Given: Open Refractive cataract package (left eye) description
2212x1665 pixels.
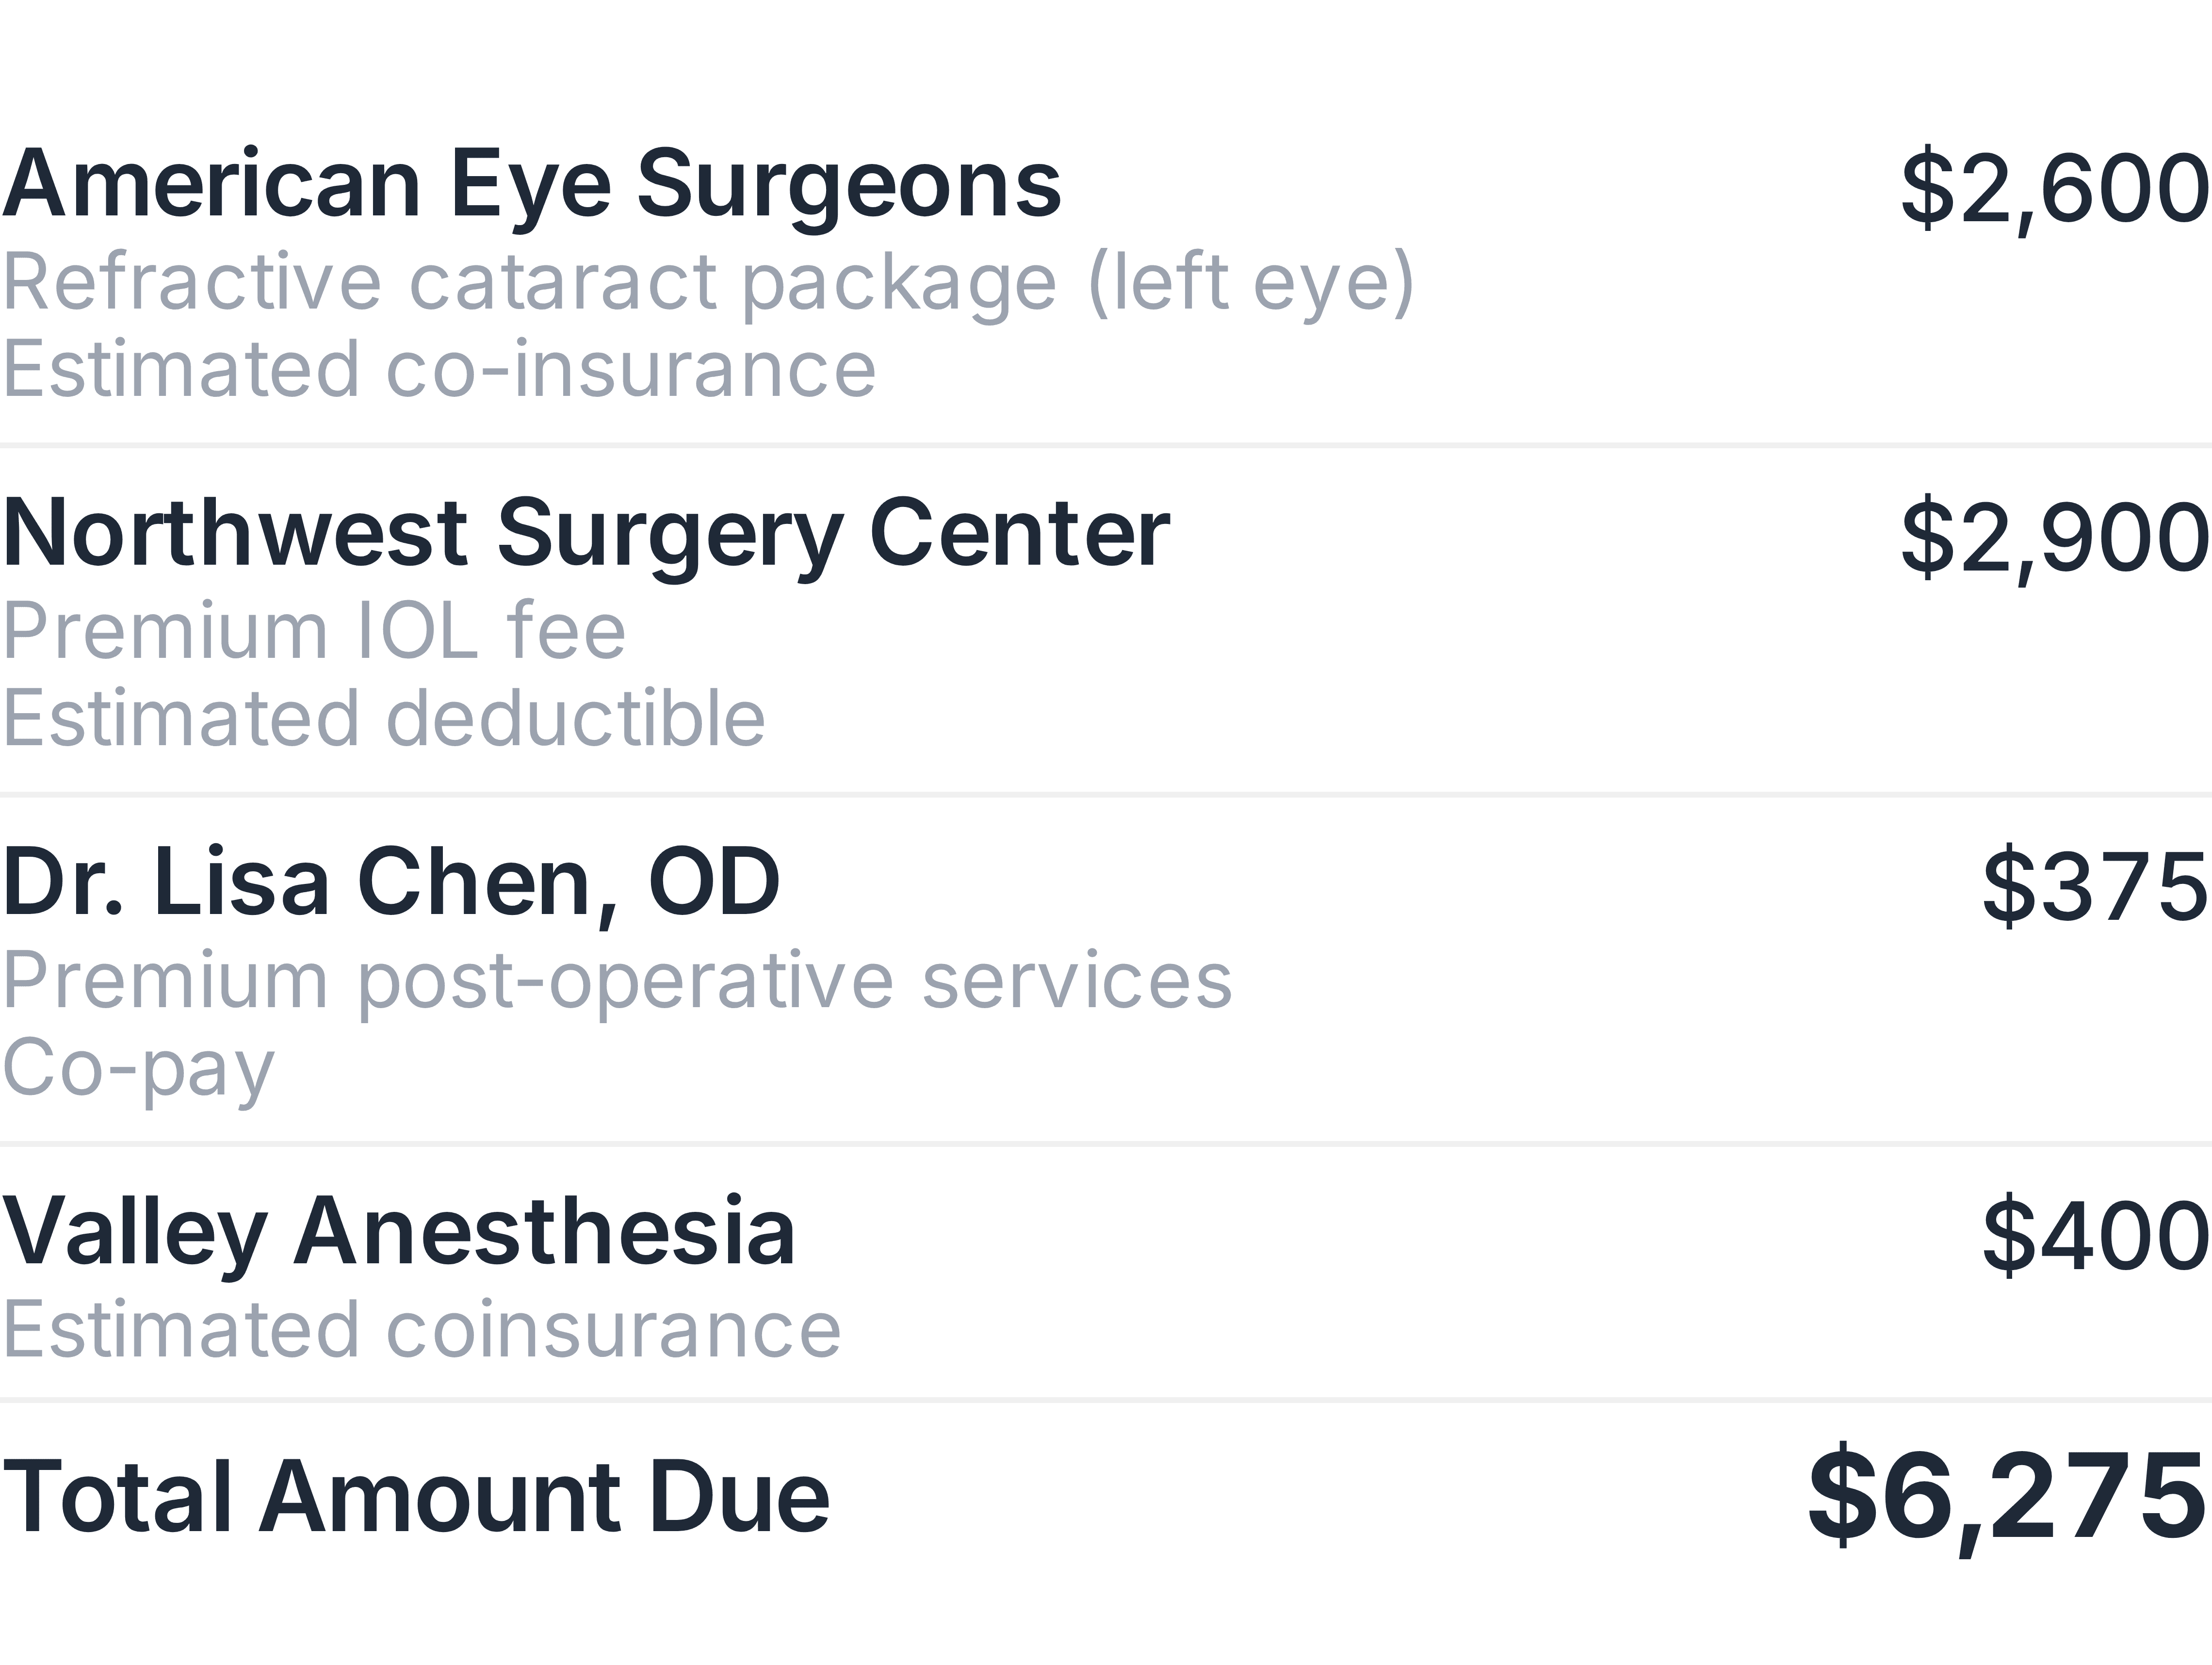Looking at the screenshot, I should tap(708, 284).
